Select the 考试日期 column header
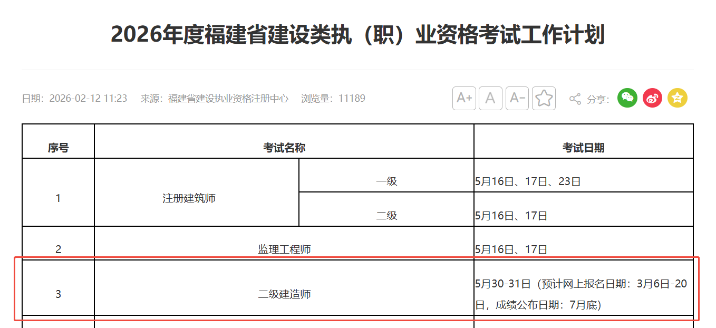716x328 pixels. tap(583, 148)
